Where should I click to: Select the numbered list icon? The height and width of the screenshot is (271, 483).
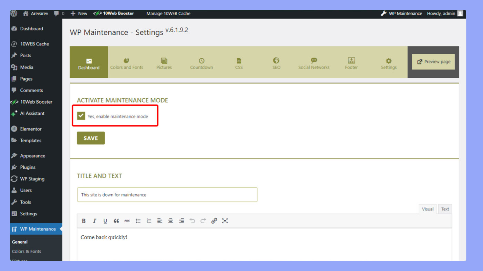[x=149, y=221]
